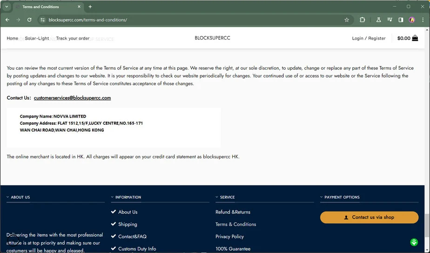Open the browser Extensions puzzle icon
Screen dimensions: 430x253
pyautogui.click(x=363, y=20)
